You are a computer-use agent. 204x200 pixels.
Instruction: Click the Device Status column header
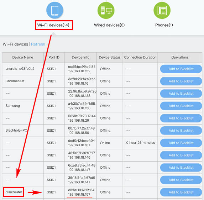[110, 58]
